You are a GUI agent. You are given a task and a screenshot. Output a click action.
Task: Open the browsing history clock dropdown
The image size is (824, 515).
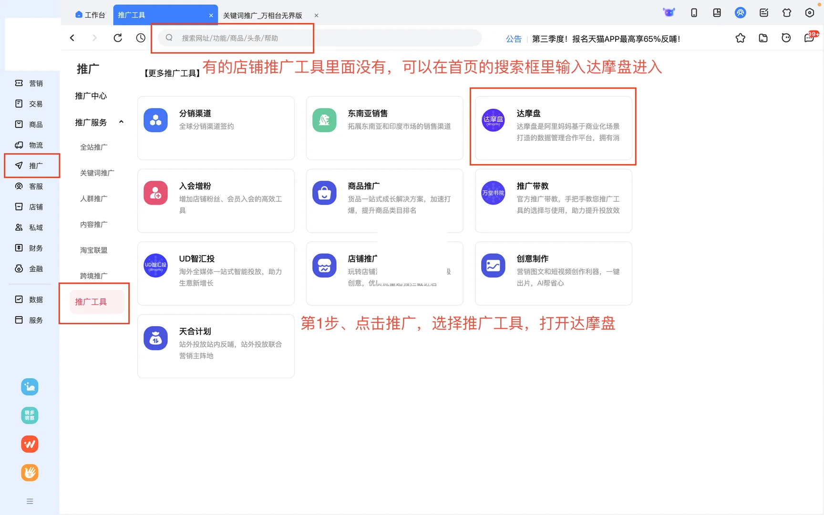click(x=140, y=38)
